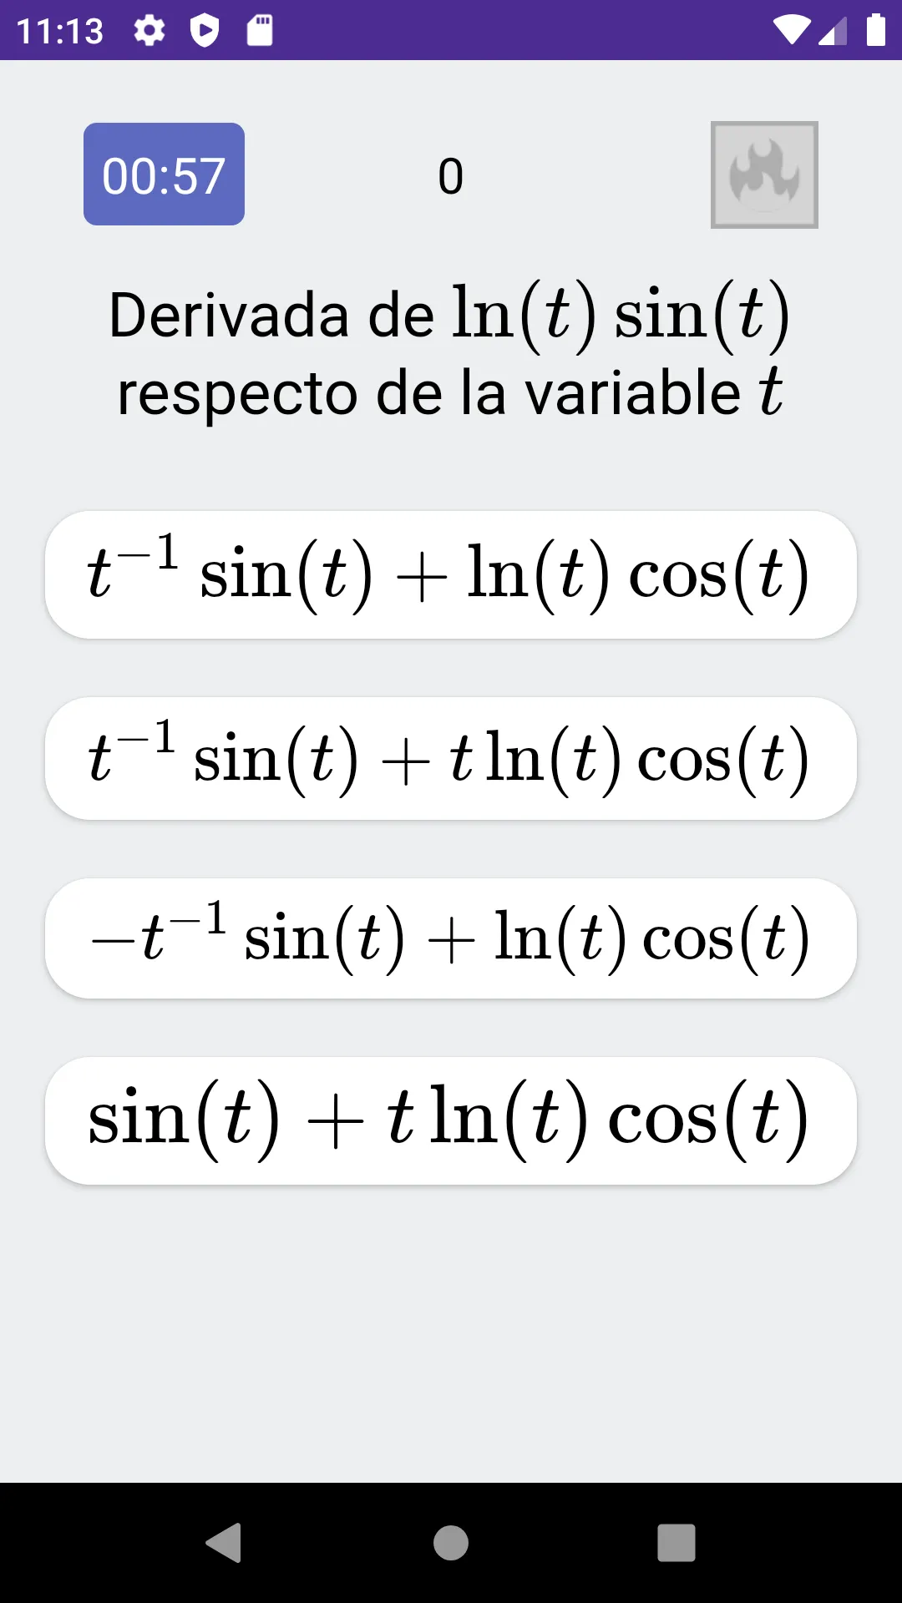Tap the 11:13 clock in status bar
The height and width of the screenshot is (1603, 902).
[60, 32]
